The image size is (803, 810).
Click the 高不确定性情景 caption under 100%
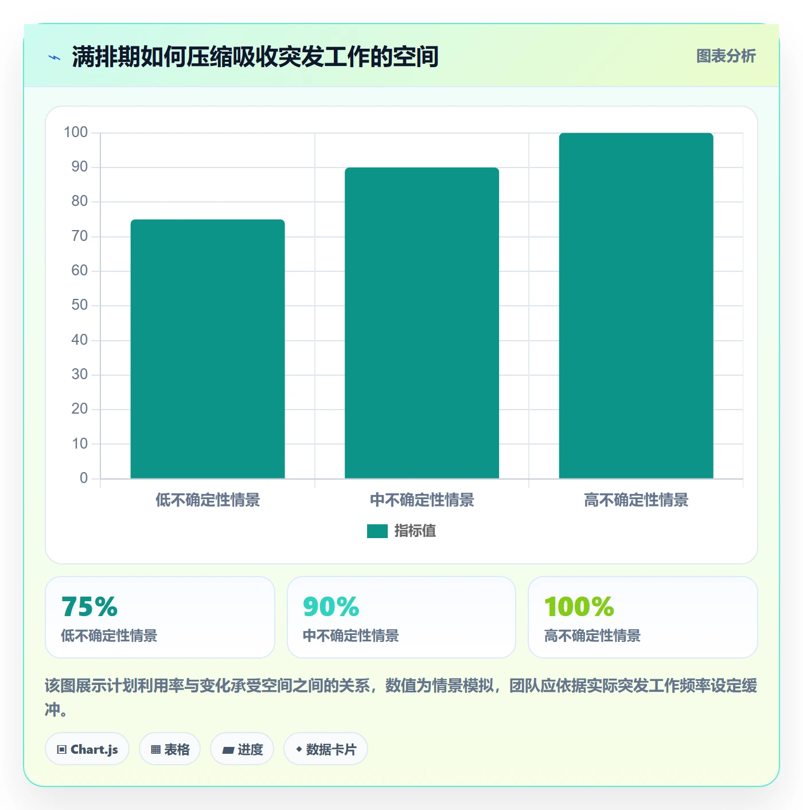(592, 636)
